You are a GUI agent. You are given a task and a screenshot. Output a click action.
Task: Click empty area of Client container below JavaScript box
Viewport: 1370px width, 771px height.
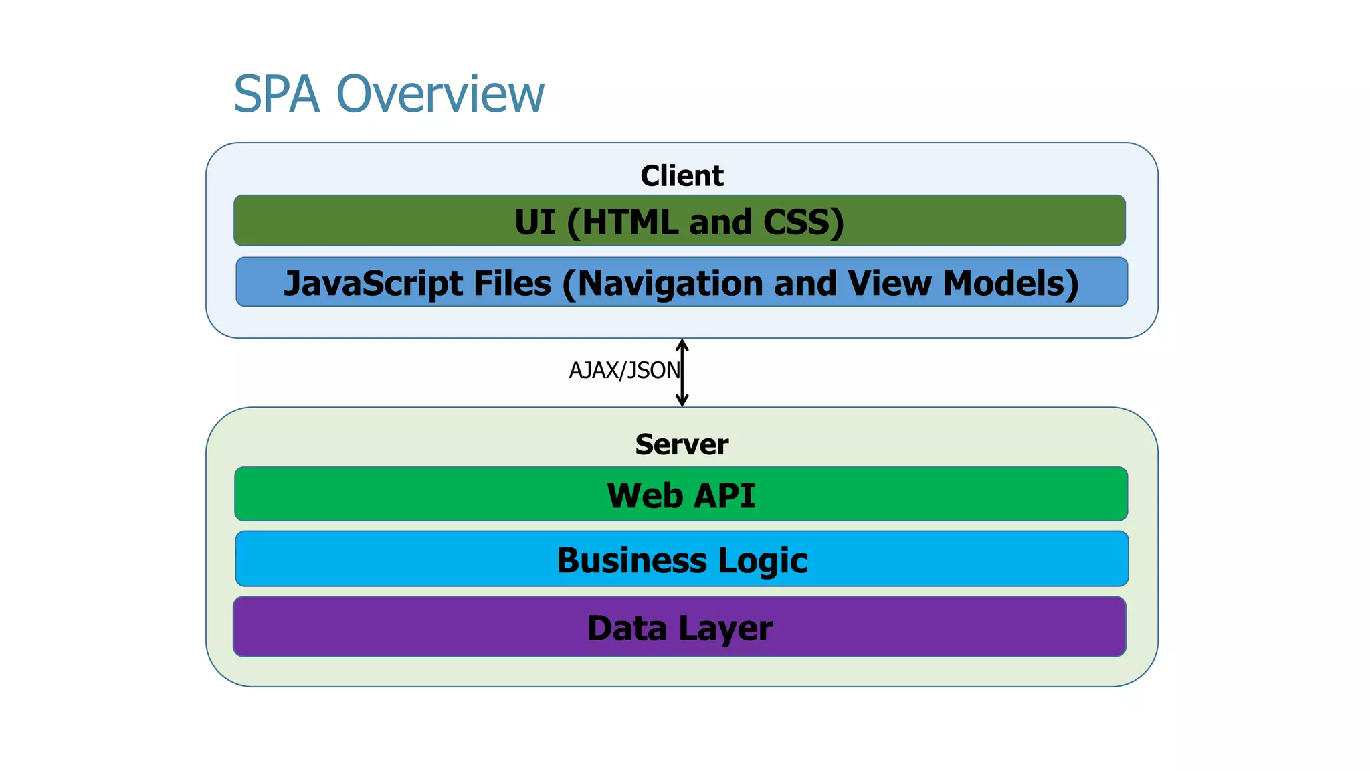pos(681,322)
